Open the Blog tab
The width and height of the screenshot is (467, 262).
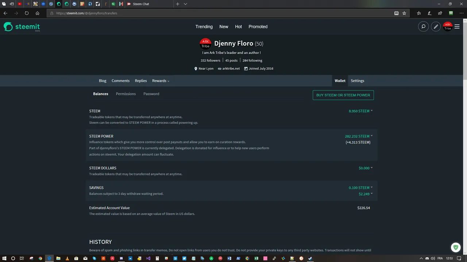103,81
